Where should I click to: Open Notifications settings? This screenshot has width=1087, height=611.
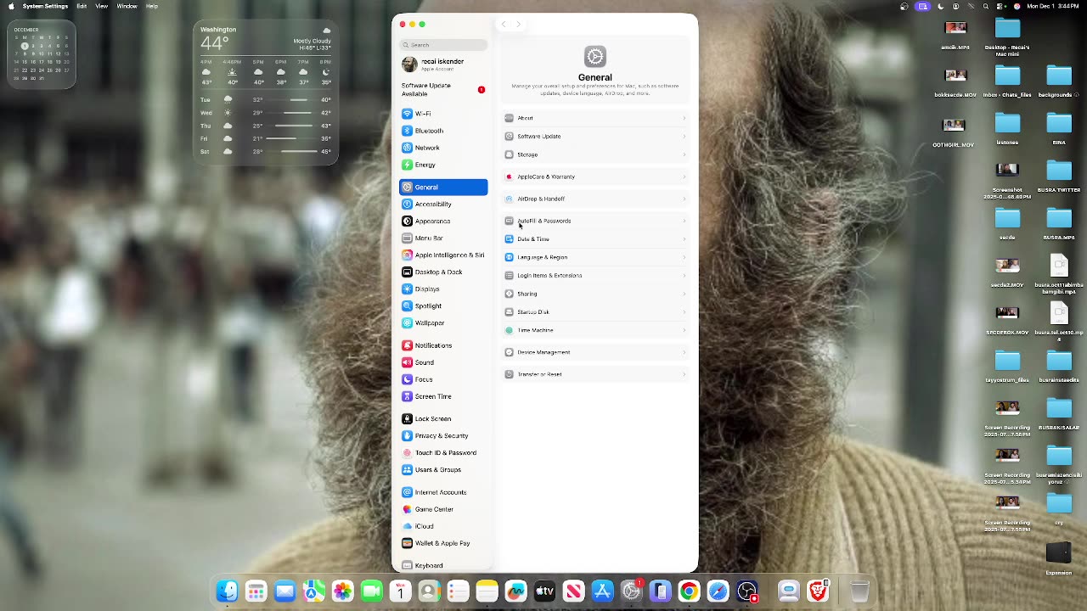tap(443, 345)
